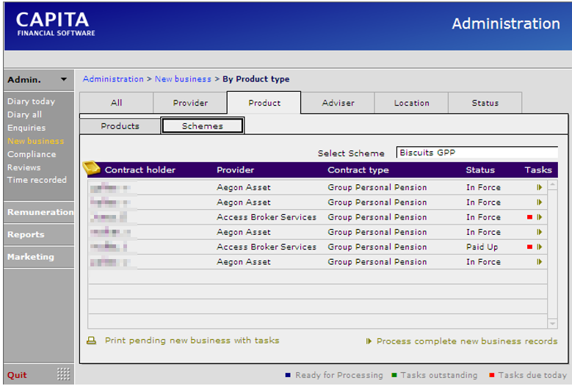The height and width of the screenshot is (386, 572).
Task: Follow Administration breadcrumb link
Action: click(x=113, y=79)
